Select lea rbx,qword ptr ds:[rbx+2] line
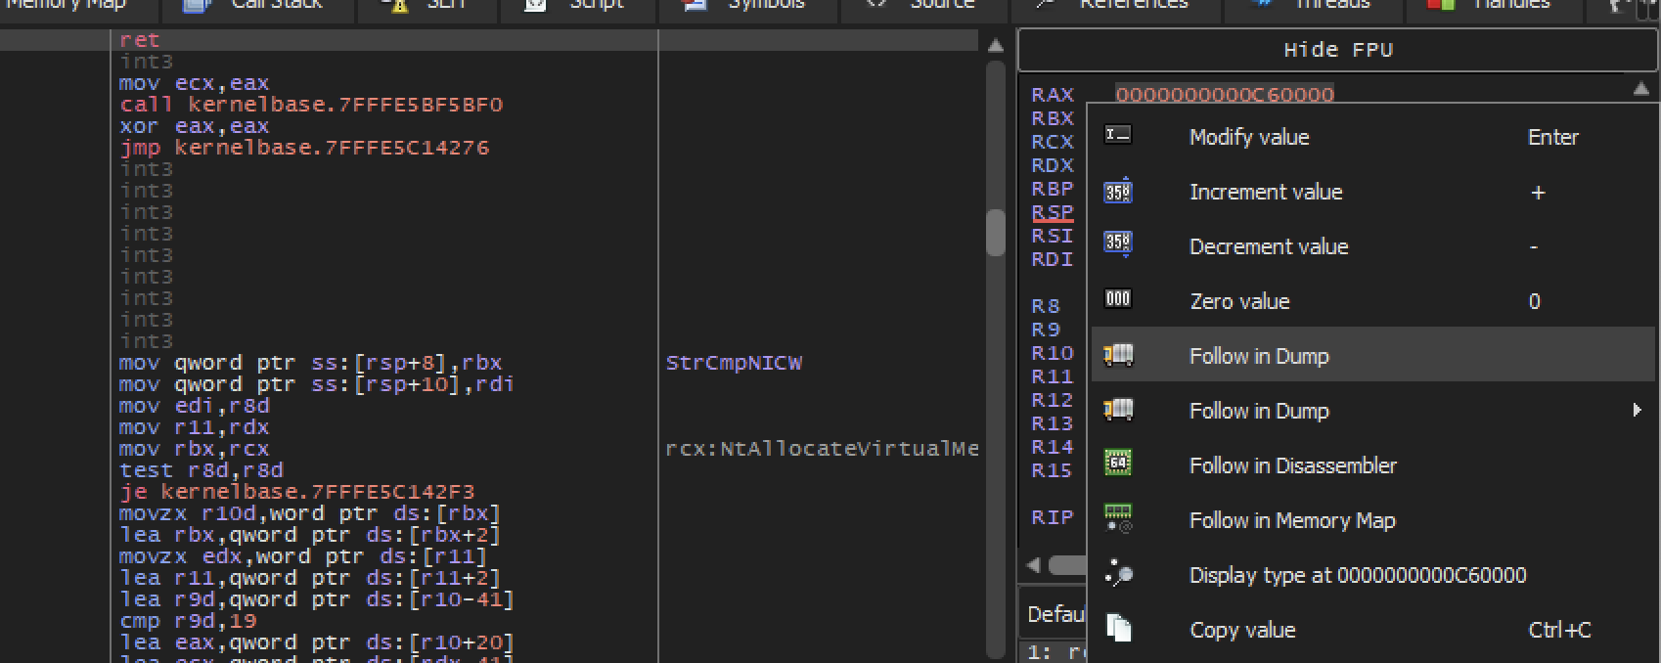Viewport: 1661px width, 663px height. click(x=310, y=535)
